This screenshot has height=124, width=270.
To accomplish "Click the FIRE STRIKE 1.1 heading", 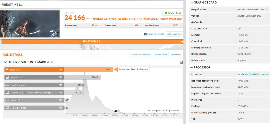I will point(12,5).
